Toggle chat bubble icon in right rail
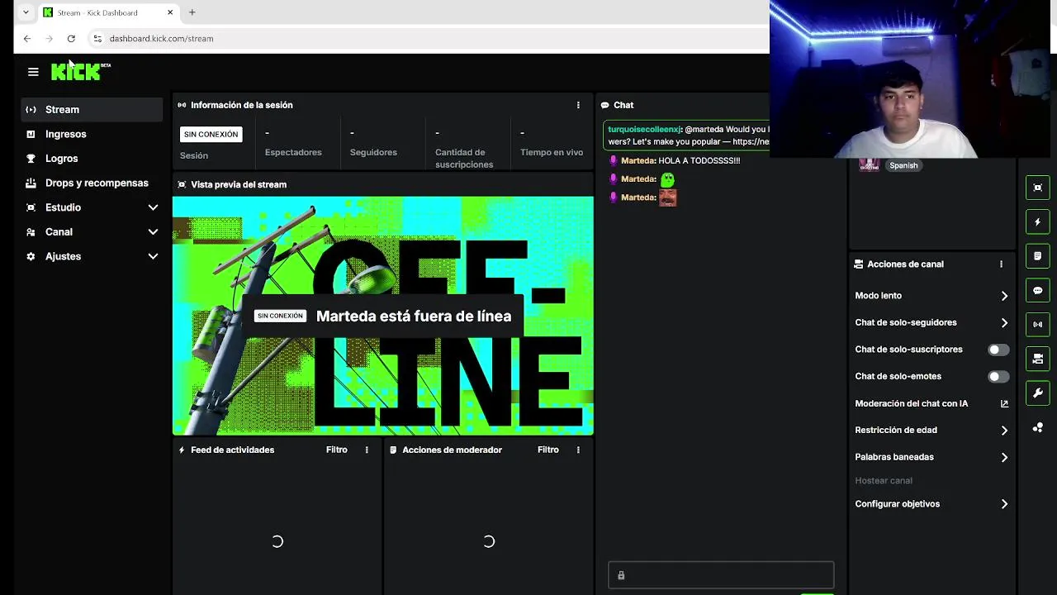 (1038, 290)
